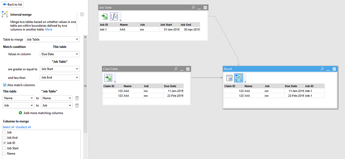Check the Name column checkbox in Columns to merge

pyautogui.click(x=4, y=153)
